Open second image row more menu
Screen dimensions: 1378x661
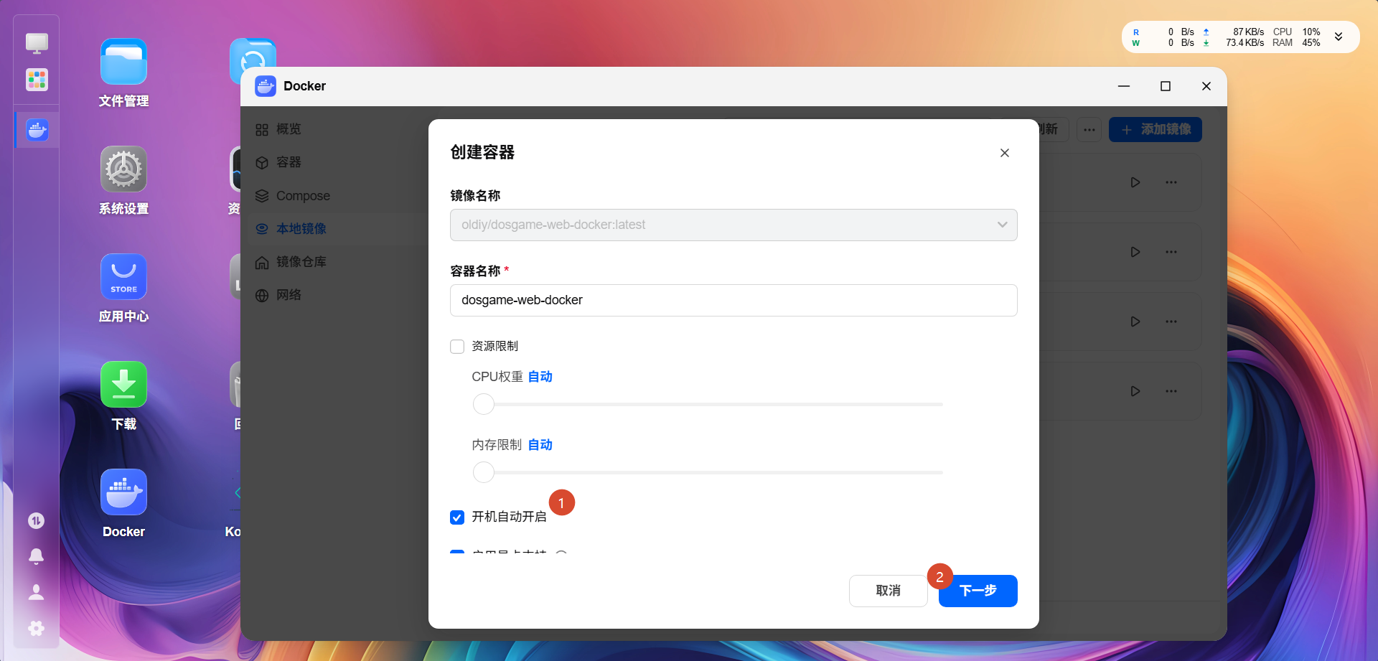(1171, 252)
